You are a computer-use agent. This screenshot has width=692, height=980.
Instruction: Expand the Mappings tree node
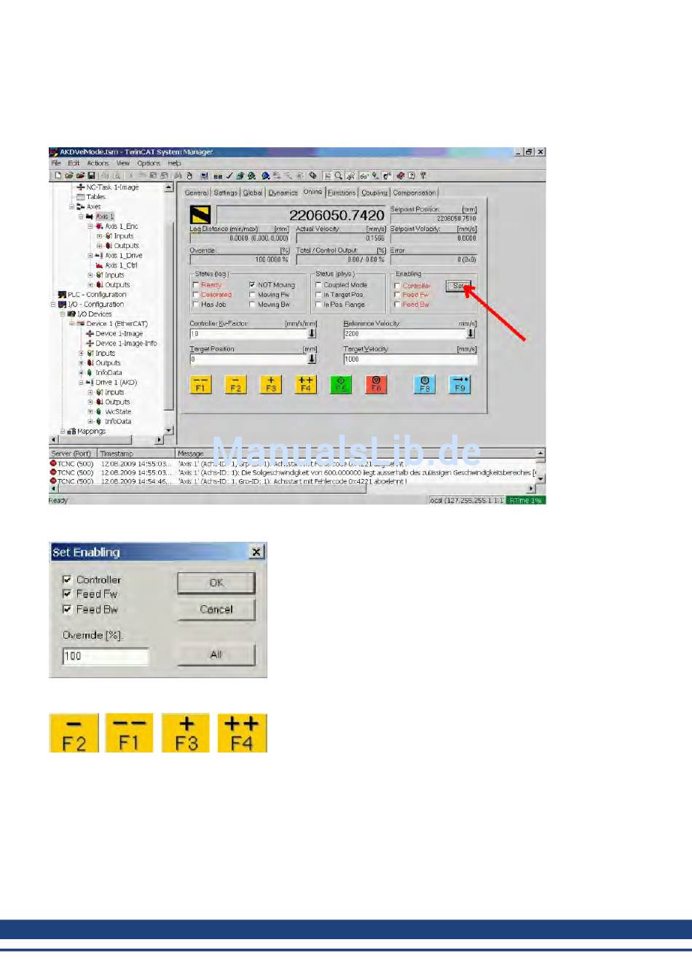tap(63, 432)
